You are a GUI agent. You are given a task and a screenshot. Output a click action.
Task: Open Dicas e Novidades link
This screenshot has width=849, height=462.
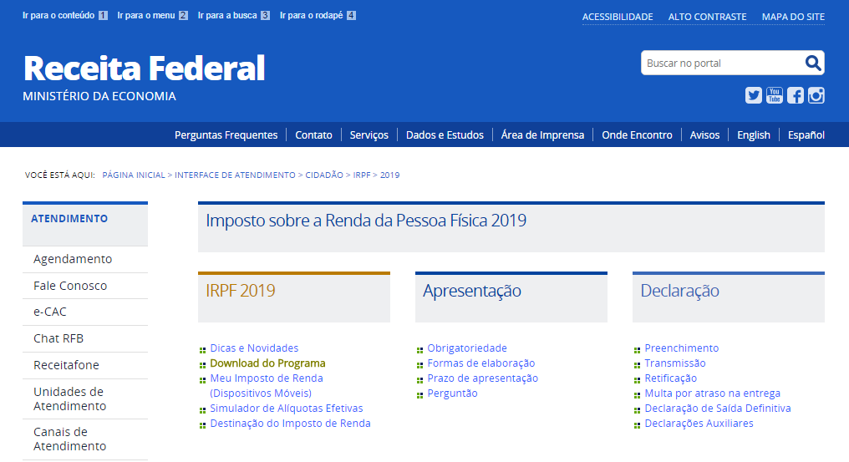pos(254,348)
